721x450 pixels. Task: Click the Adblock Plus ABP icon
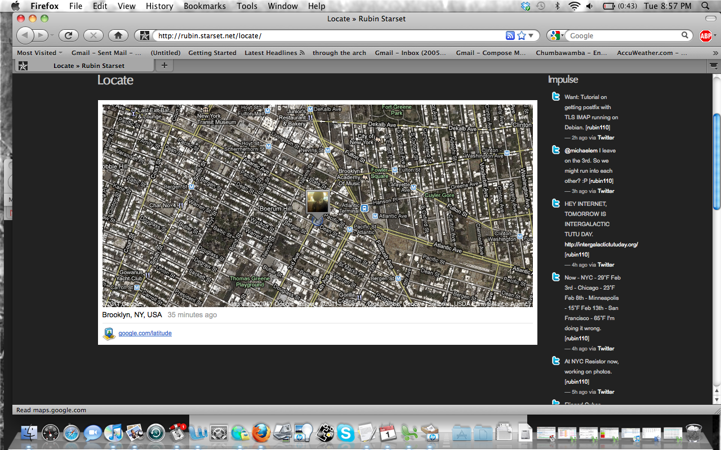(706, 36)
